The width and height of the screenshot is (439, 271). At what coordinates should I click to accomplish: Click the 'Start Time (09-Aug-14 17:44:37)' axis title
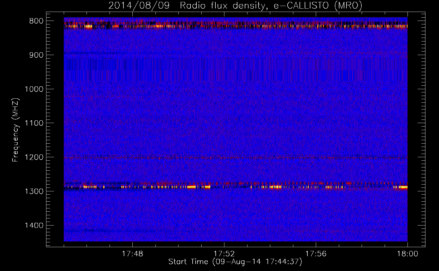tap(235, 262)
